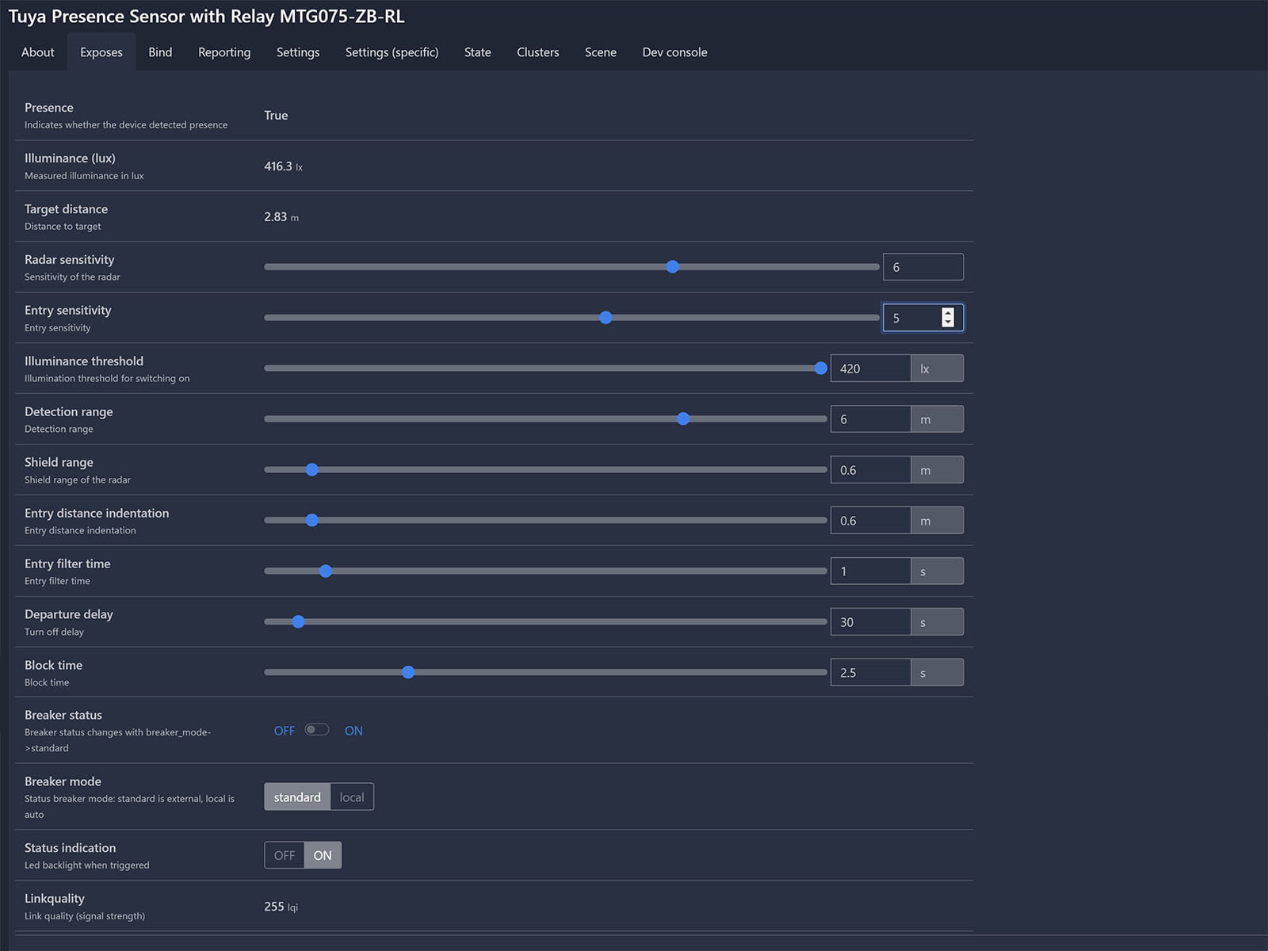Click the Illuminance threshold slider handle
The image size is (1268, 951).
(x=821, y=369)
